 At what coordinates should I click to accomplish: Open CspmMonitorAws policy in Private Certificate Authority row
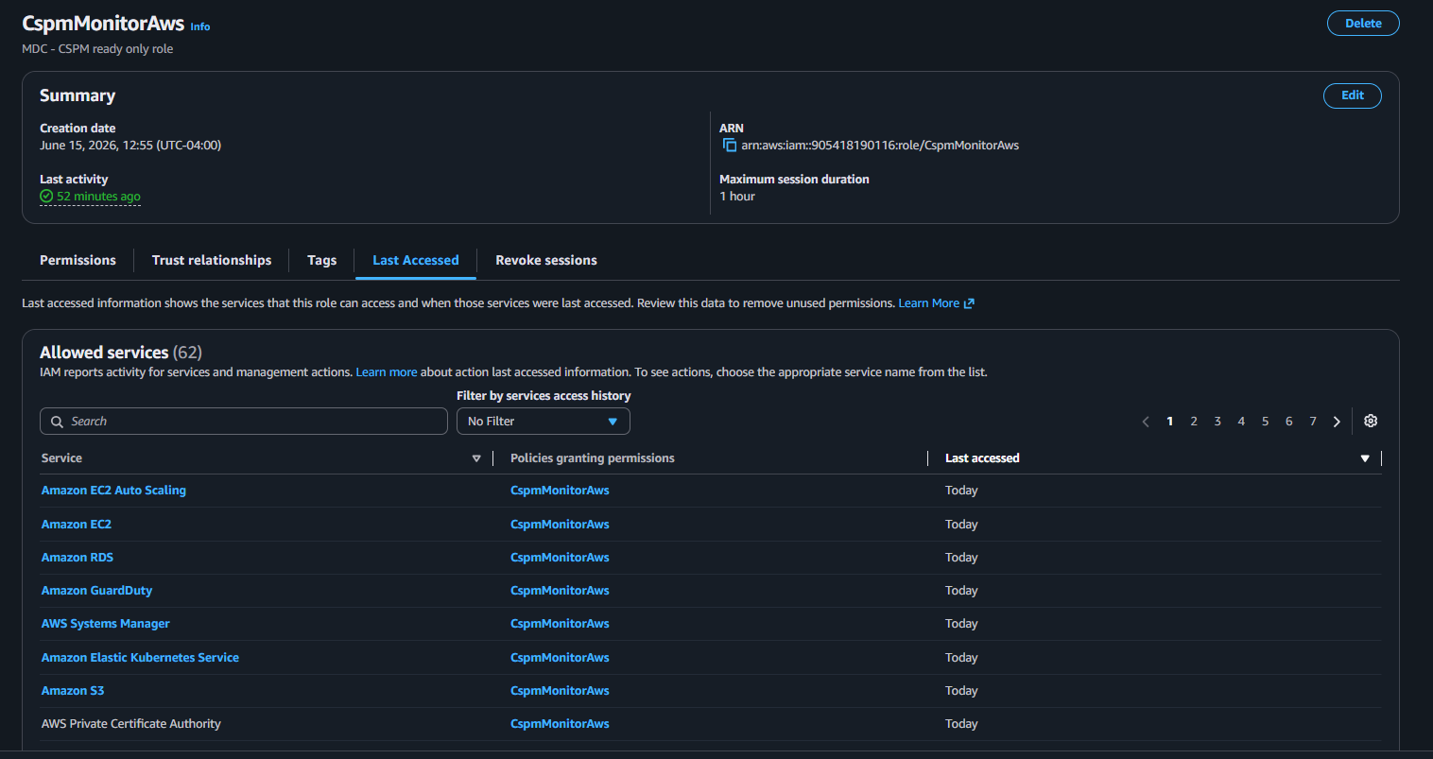pyautogui.click(x=560, y=724)
